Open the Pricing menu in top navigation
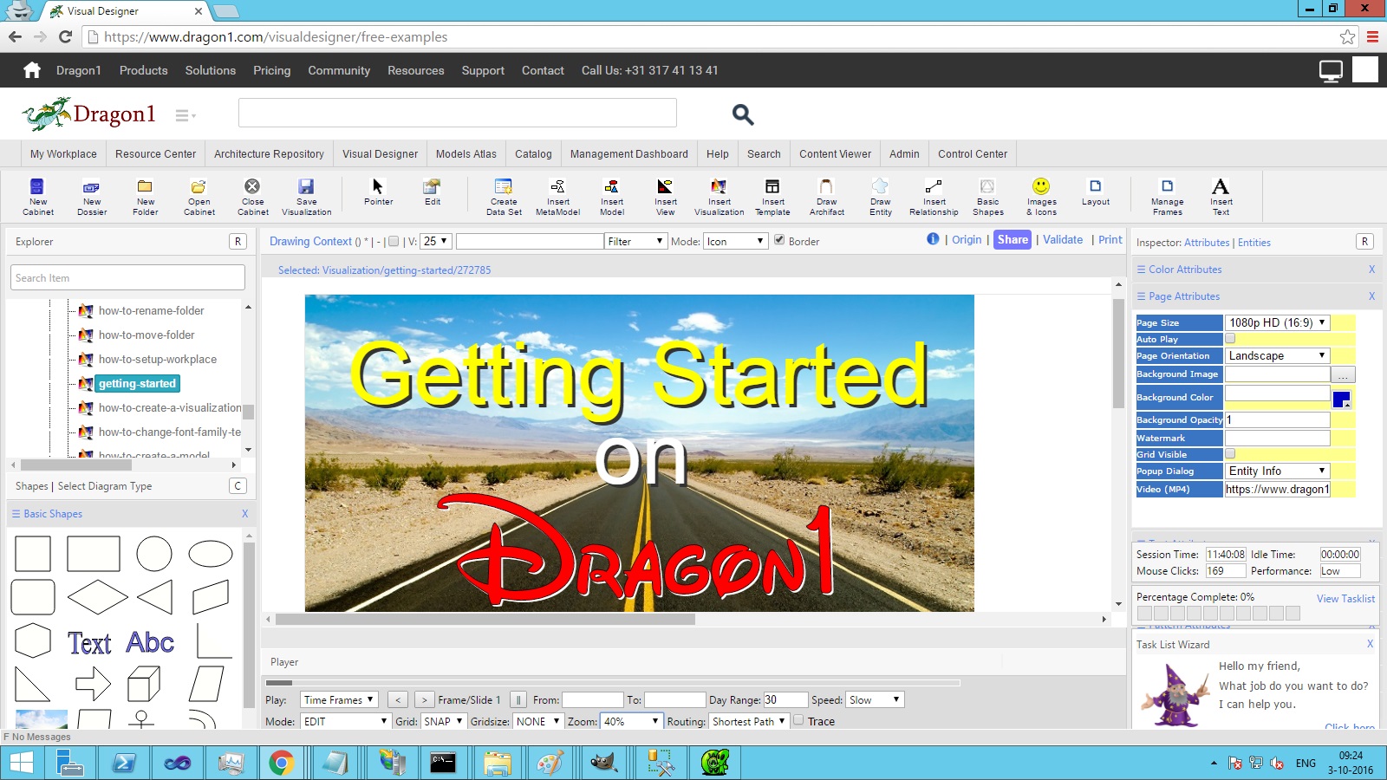This screenshot has height=780, width=1387. [272, 70]
